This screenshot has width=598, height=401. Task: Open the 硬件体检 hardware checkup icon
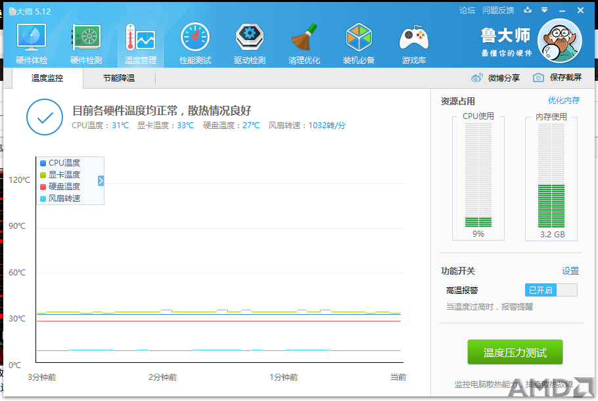(32, 37)
